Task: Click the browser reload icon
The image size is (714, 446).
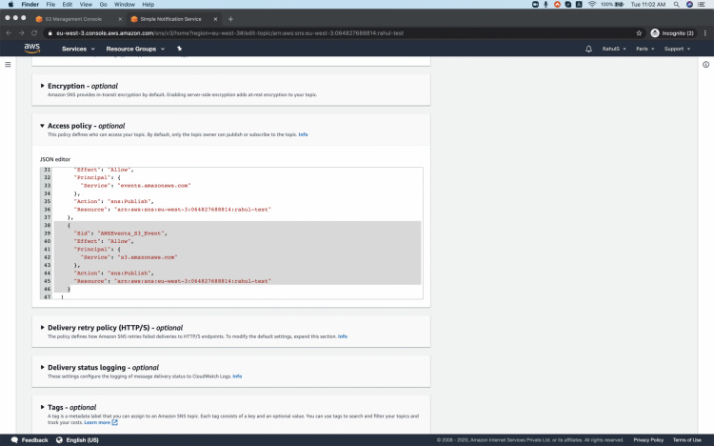Action: [34, 32]
